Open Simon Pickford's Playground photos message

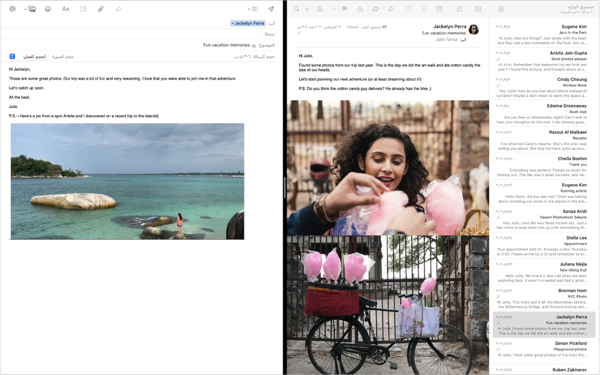pos(544,351)
